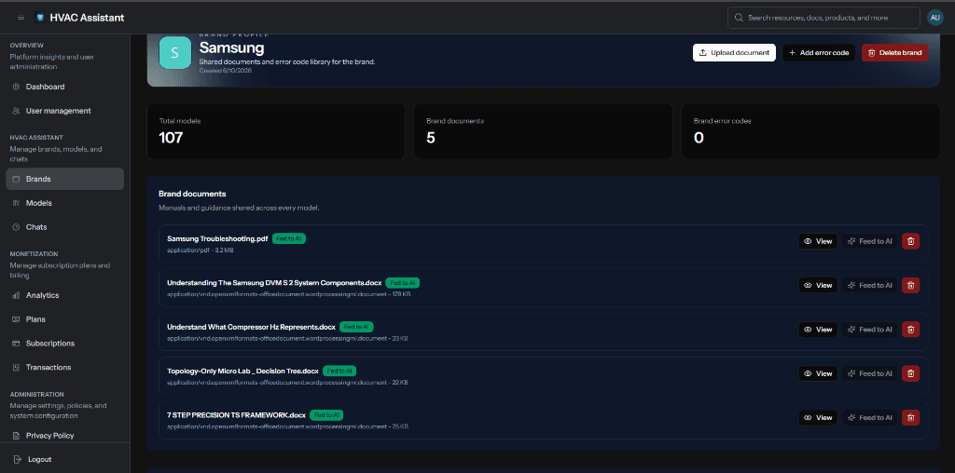Click the Samsung brand avatar tile
The height and width of the screenshot is (473, 955).
[x=174, y=53]
